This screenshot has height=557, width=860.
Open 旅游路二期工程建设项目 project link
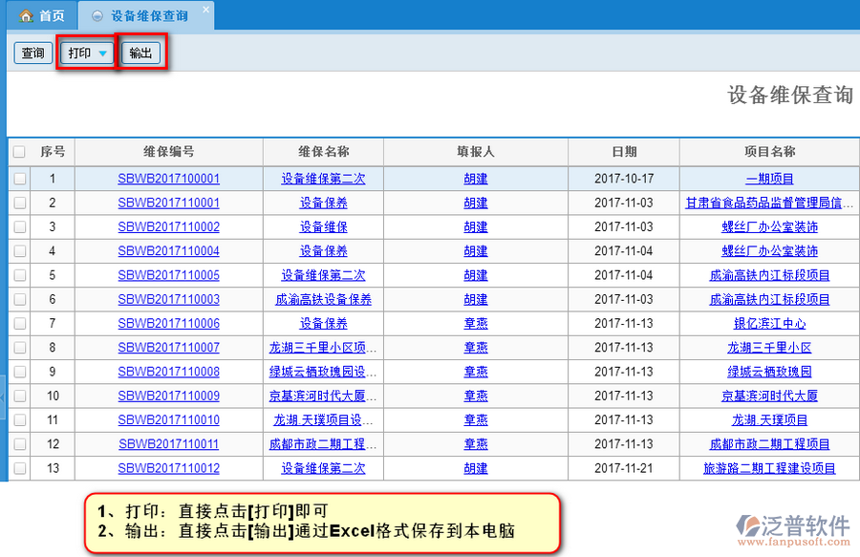point(769,468)
